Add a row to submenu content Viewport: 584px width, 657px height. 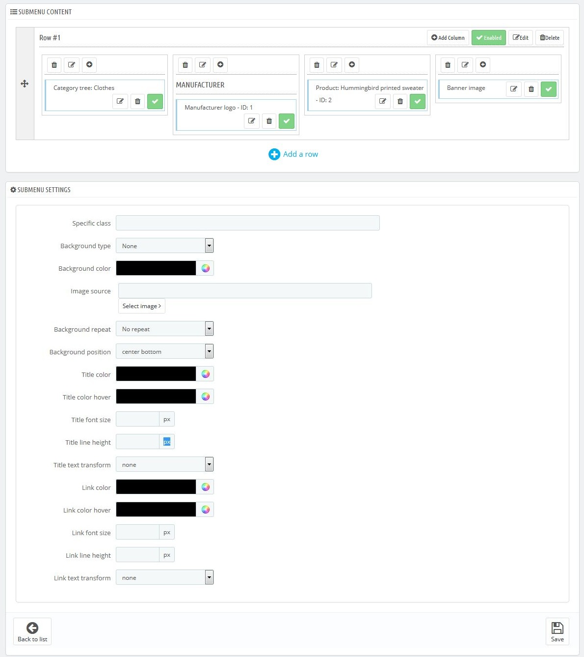pyautogui.click(x=293, y=154)
